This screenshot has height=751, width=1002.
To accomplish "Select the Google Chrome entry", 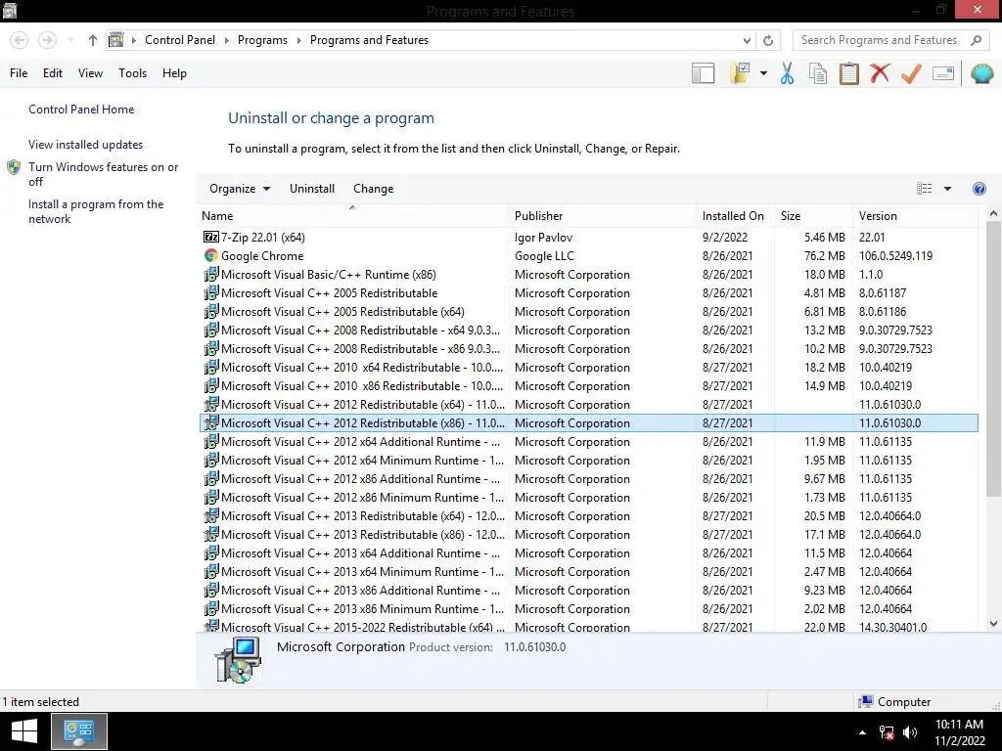I will [588, 255].
